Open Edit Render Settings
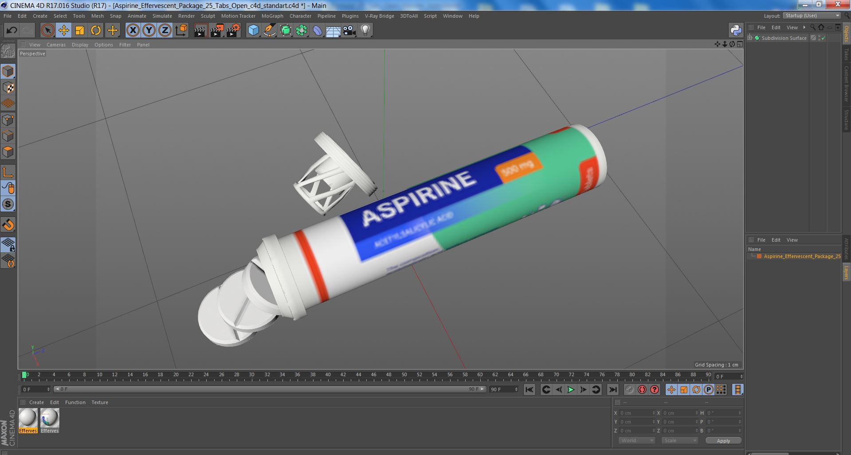This screenshot has height=455, width=851. [233, 30]
